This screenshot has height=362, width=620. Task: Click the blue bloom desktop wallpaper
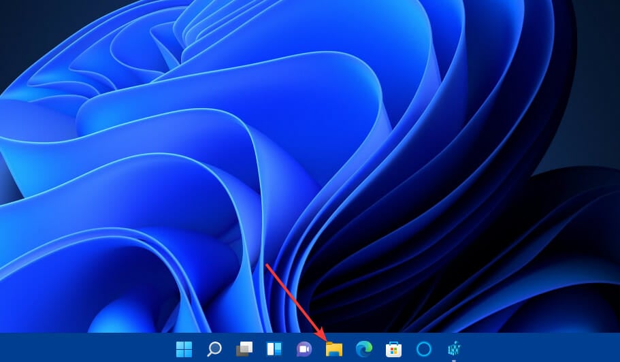coord(204,170)
